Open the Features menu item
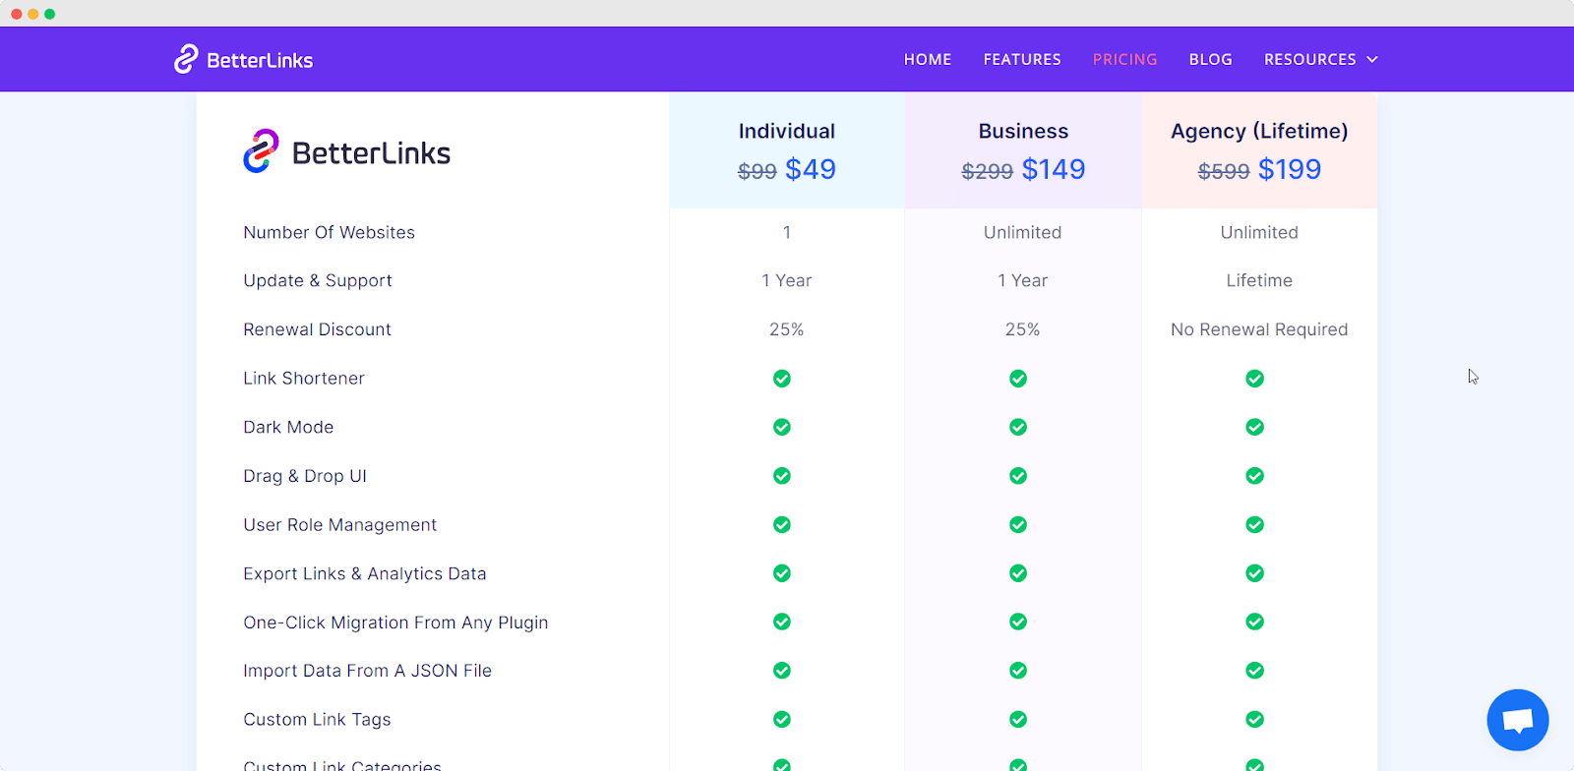 [x=1022, y=60]
